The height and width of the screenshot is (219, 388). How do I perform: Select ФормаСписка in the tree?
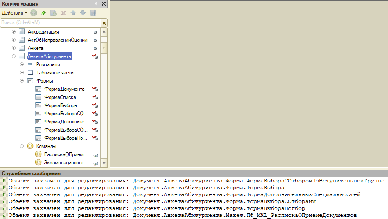coord(60,97)
